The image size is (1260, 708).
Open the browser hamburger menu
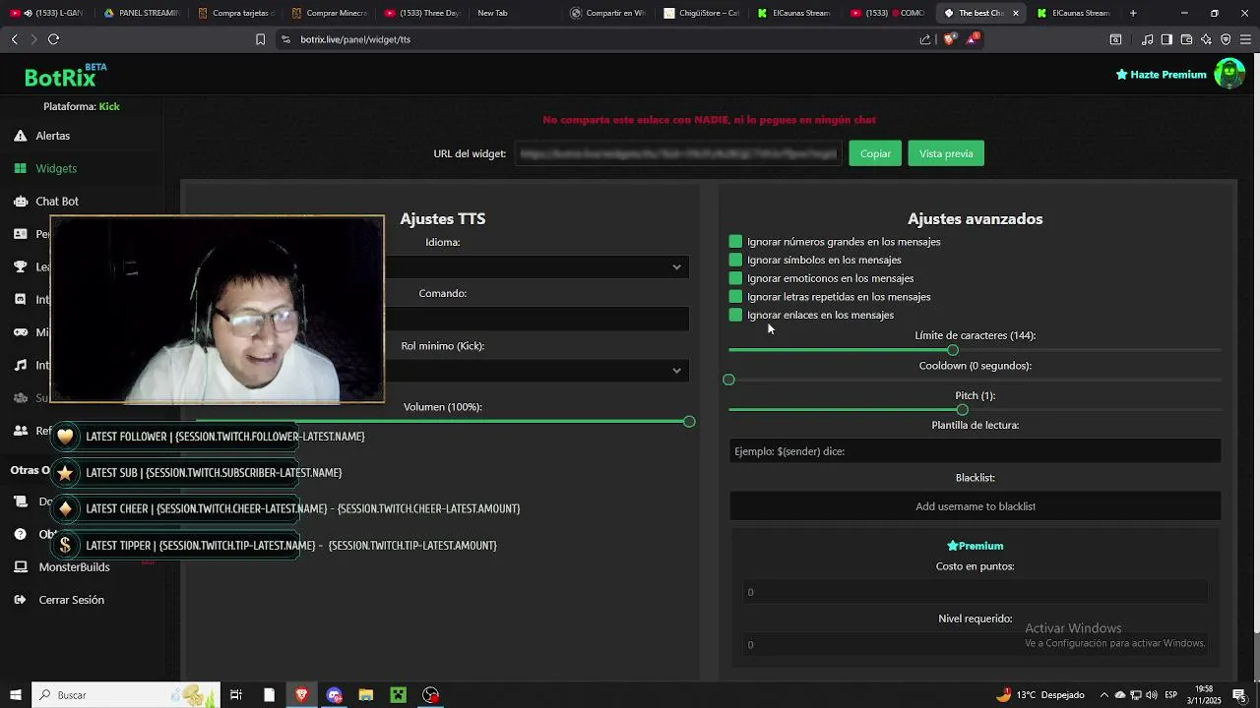click(x=1245, y=39)
